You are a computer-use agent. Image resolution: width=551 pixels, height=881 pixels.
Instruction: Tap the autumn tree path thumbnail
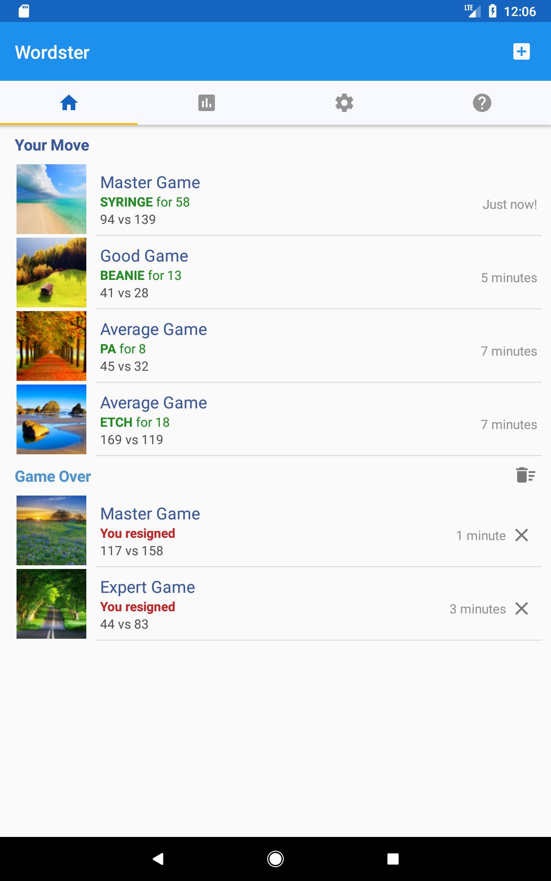pyautogui.click(x=51, y=346)
